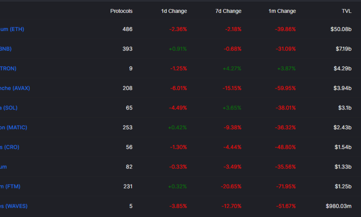Open the Polygon (MATIC) chain link
Screen dimensions: 361x217
point(14,127)
